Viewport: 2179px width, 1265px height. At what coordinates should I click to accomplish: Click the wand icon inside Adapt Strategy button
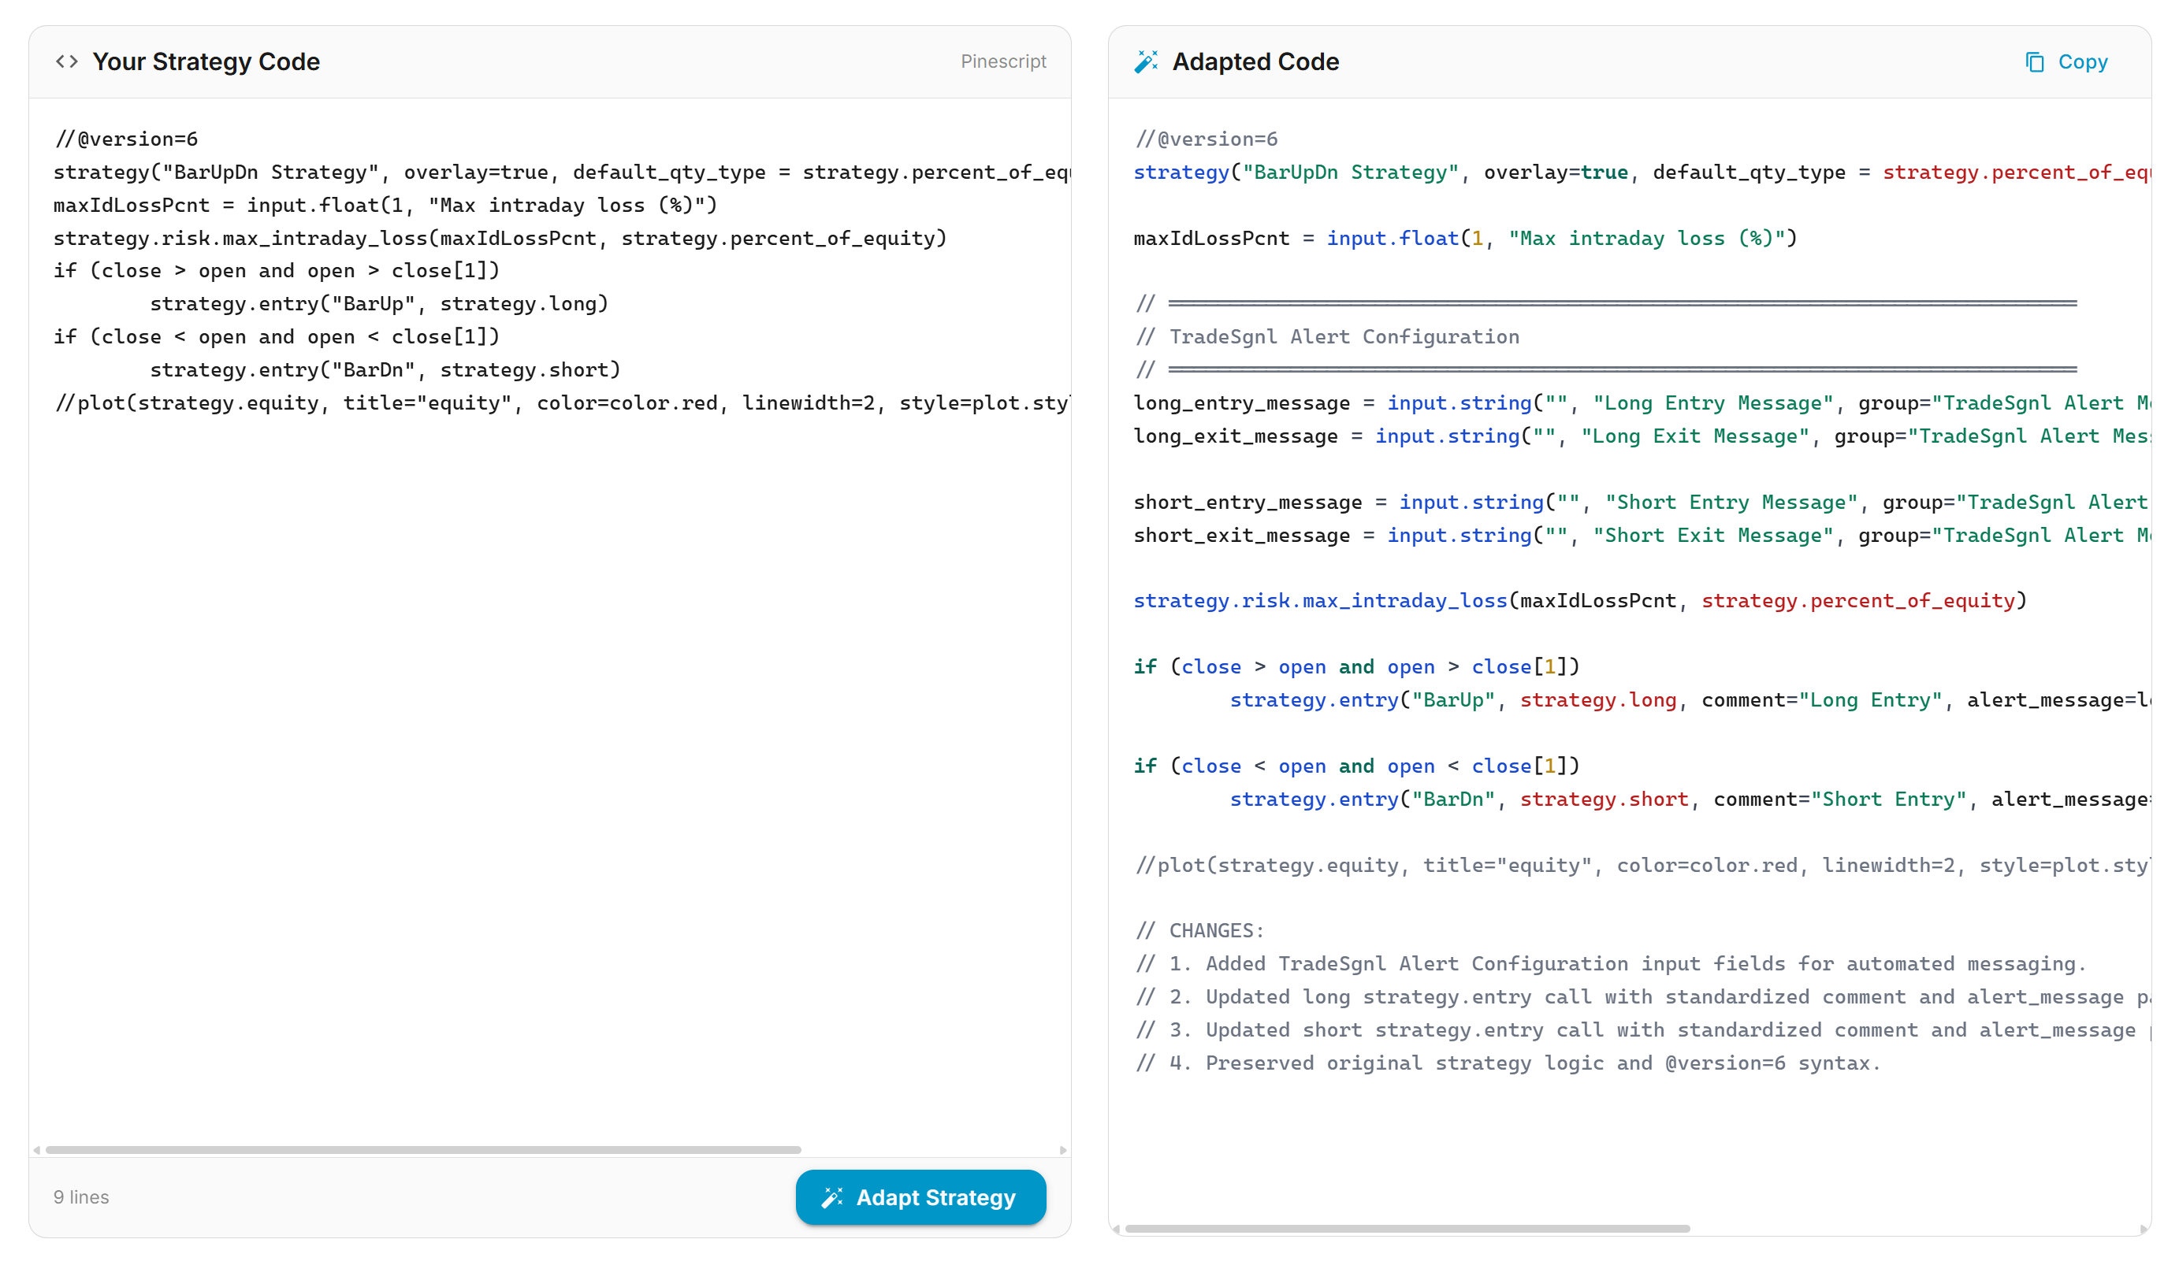click(833, 1197)
